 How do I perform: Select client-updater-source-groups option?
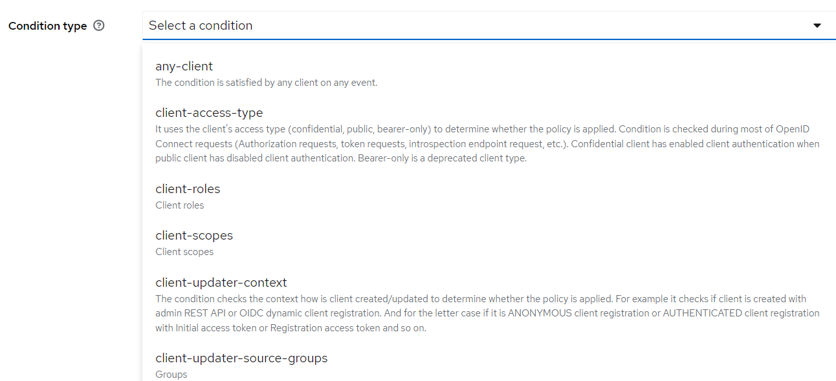(241, 358)
